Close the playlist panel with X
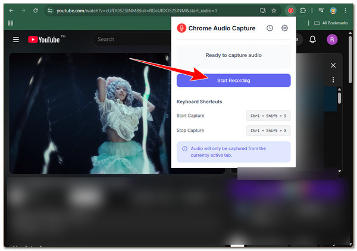Viewport: 357px width, 251px height. [333, 65]
